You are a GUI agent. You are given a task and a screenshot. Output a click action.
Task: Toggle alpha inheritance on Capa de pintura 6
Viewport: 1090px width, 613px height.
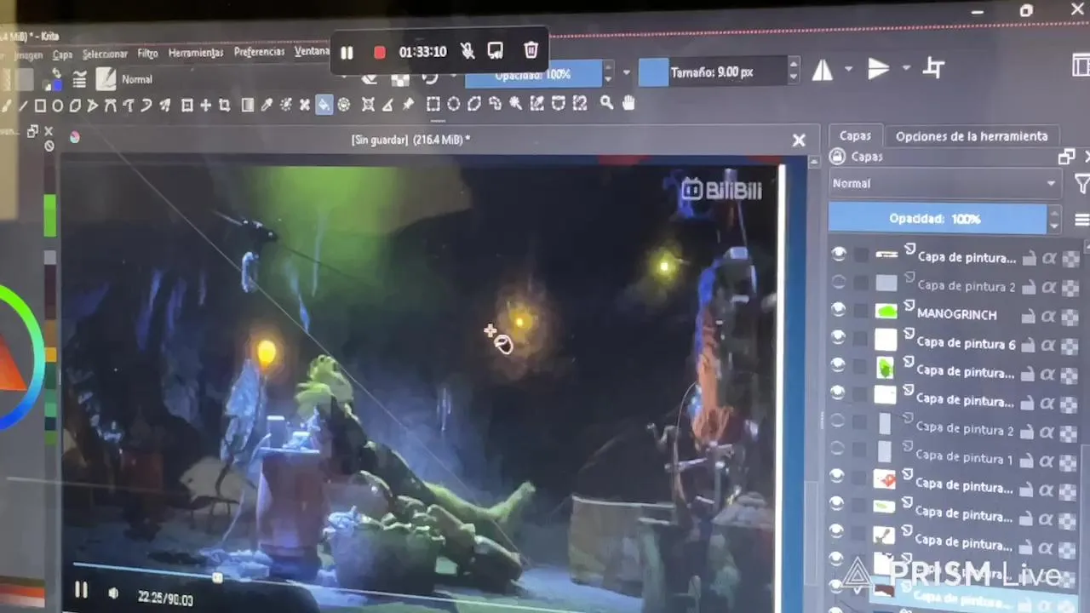1049,344
